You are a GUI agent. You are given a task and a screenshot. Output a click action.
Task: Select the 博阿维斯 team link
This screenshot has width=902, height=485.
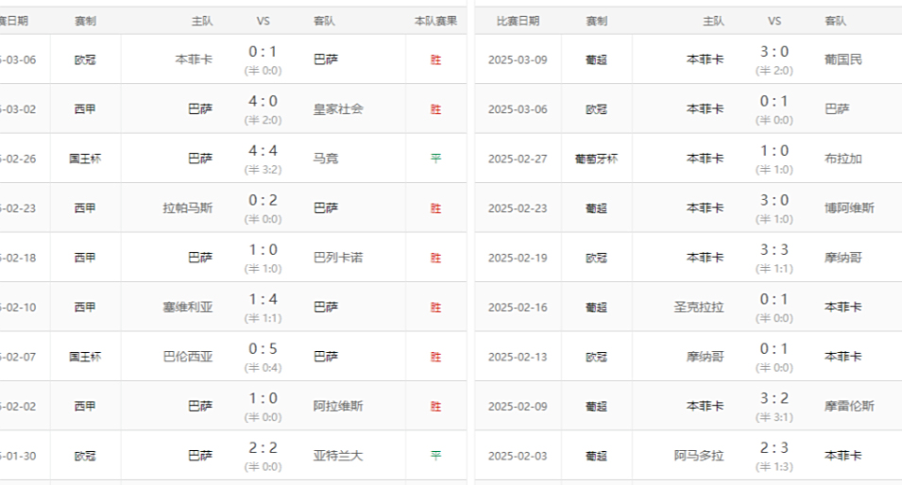849,208
